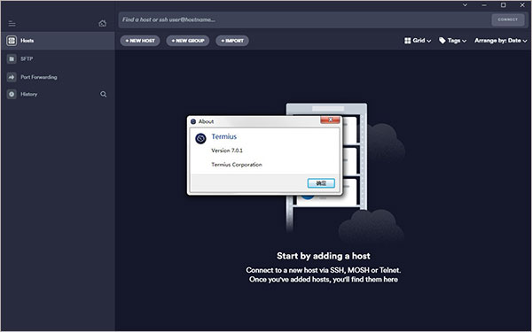Open the title bar chevron dropdown menu
Viewport: 532px width, 332px height.
point(465,5)
